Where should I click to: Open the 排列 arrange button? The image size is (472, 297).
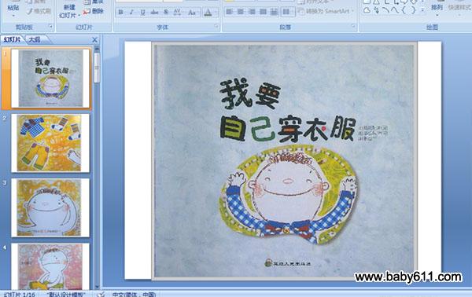point(437,8)
